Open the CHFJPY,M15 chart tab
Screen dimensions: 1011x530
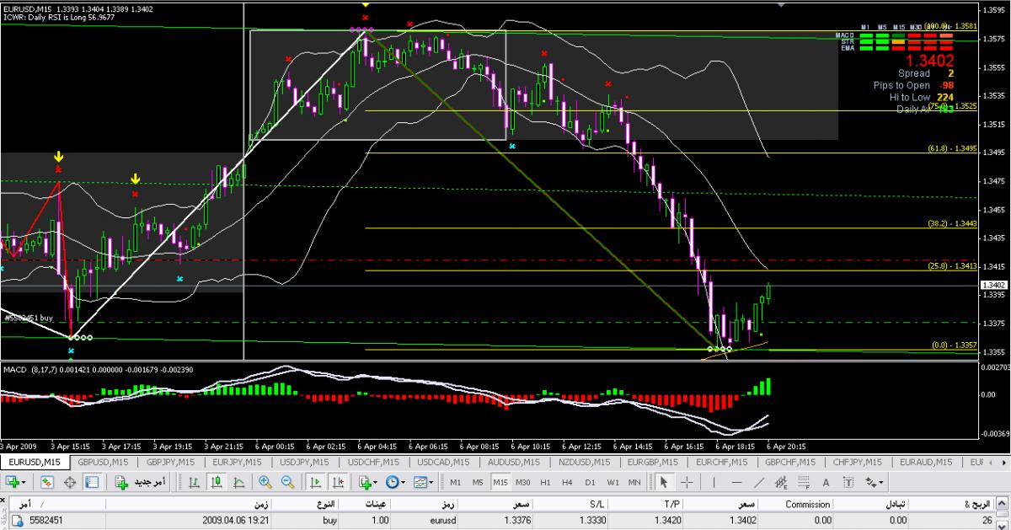(858, 463)
